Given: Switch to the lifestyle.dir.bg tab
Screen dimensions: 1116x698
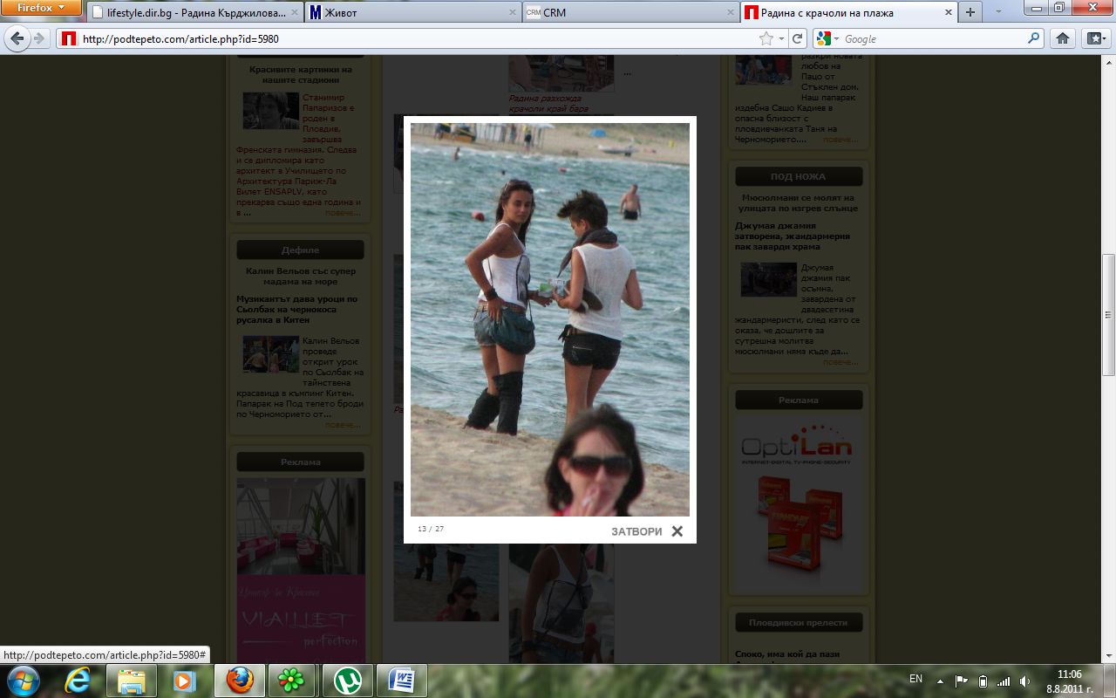Looking at the screenshot, I should pos(195,12).
